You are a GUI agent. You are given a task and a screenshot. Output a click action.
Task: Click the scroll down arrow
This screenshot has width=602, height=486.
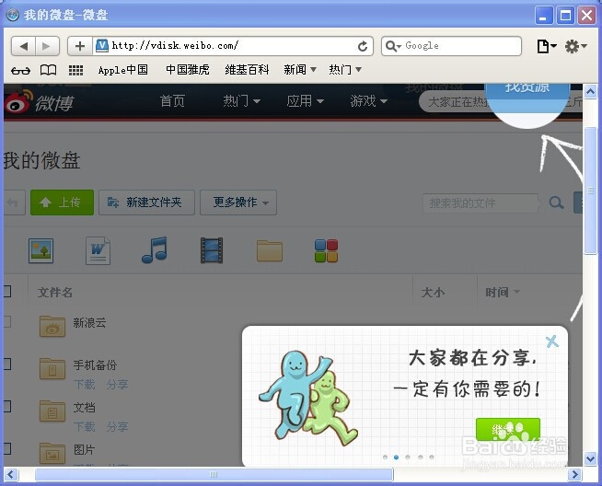590,458
